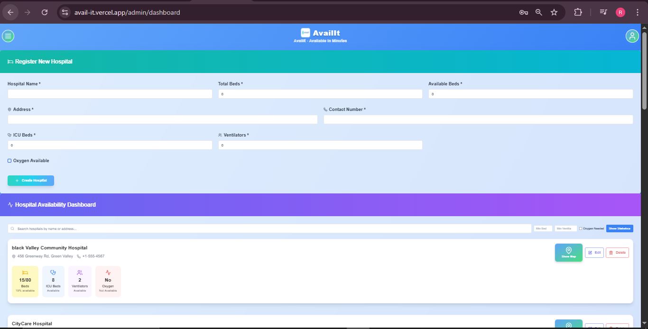The width and height of the screenshot is (648, 329).
Task: Toggle the Oxygen Needed filter checkbox
Action: 581,228
